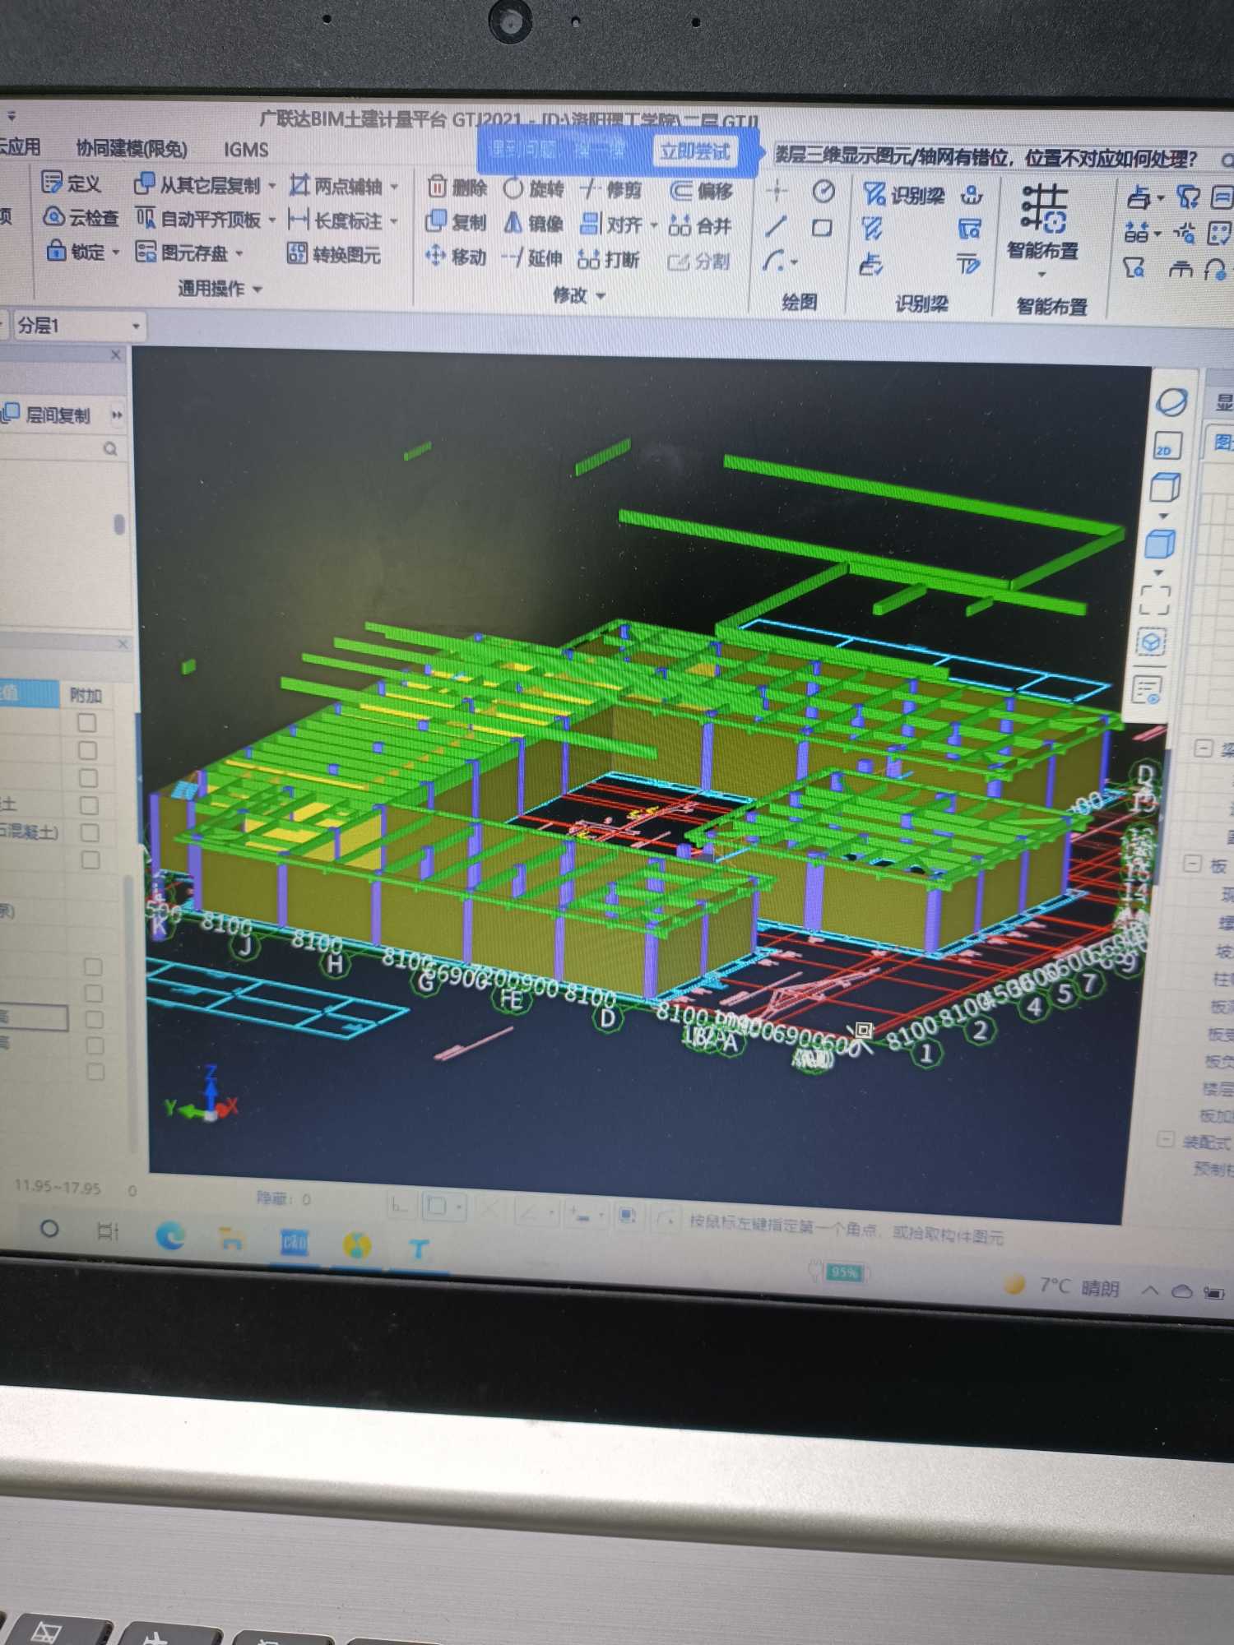The height and width of the screenshot is (1645, 1234).
Task: Tick the first 附加 checkbox
Action: tap(86, 723)
